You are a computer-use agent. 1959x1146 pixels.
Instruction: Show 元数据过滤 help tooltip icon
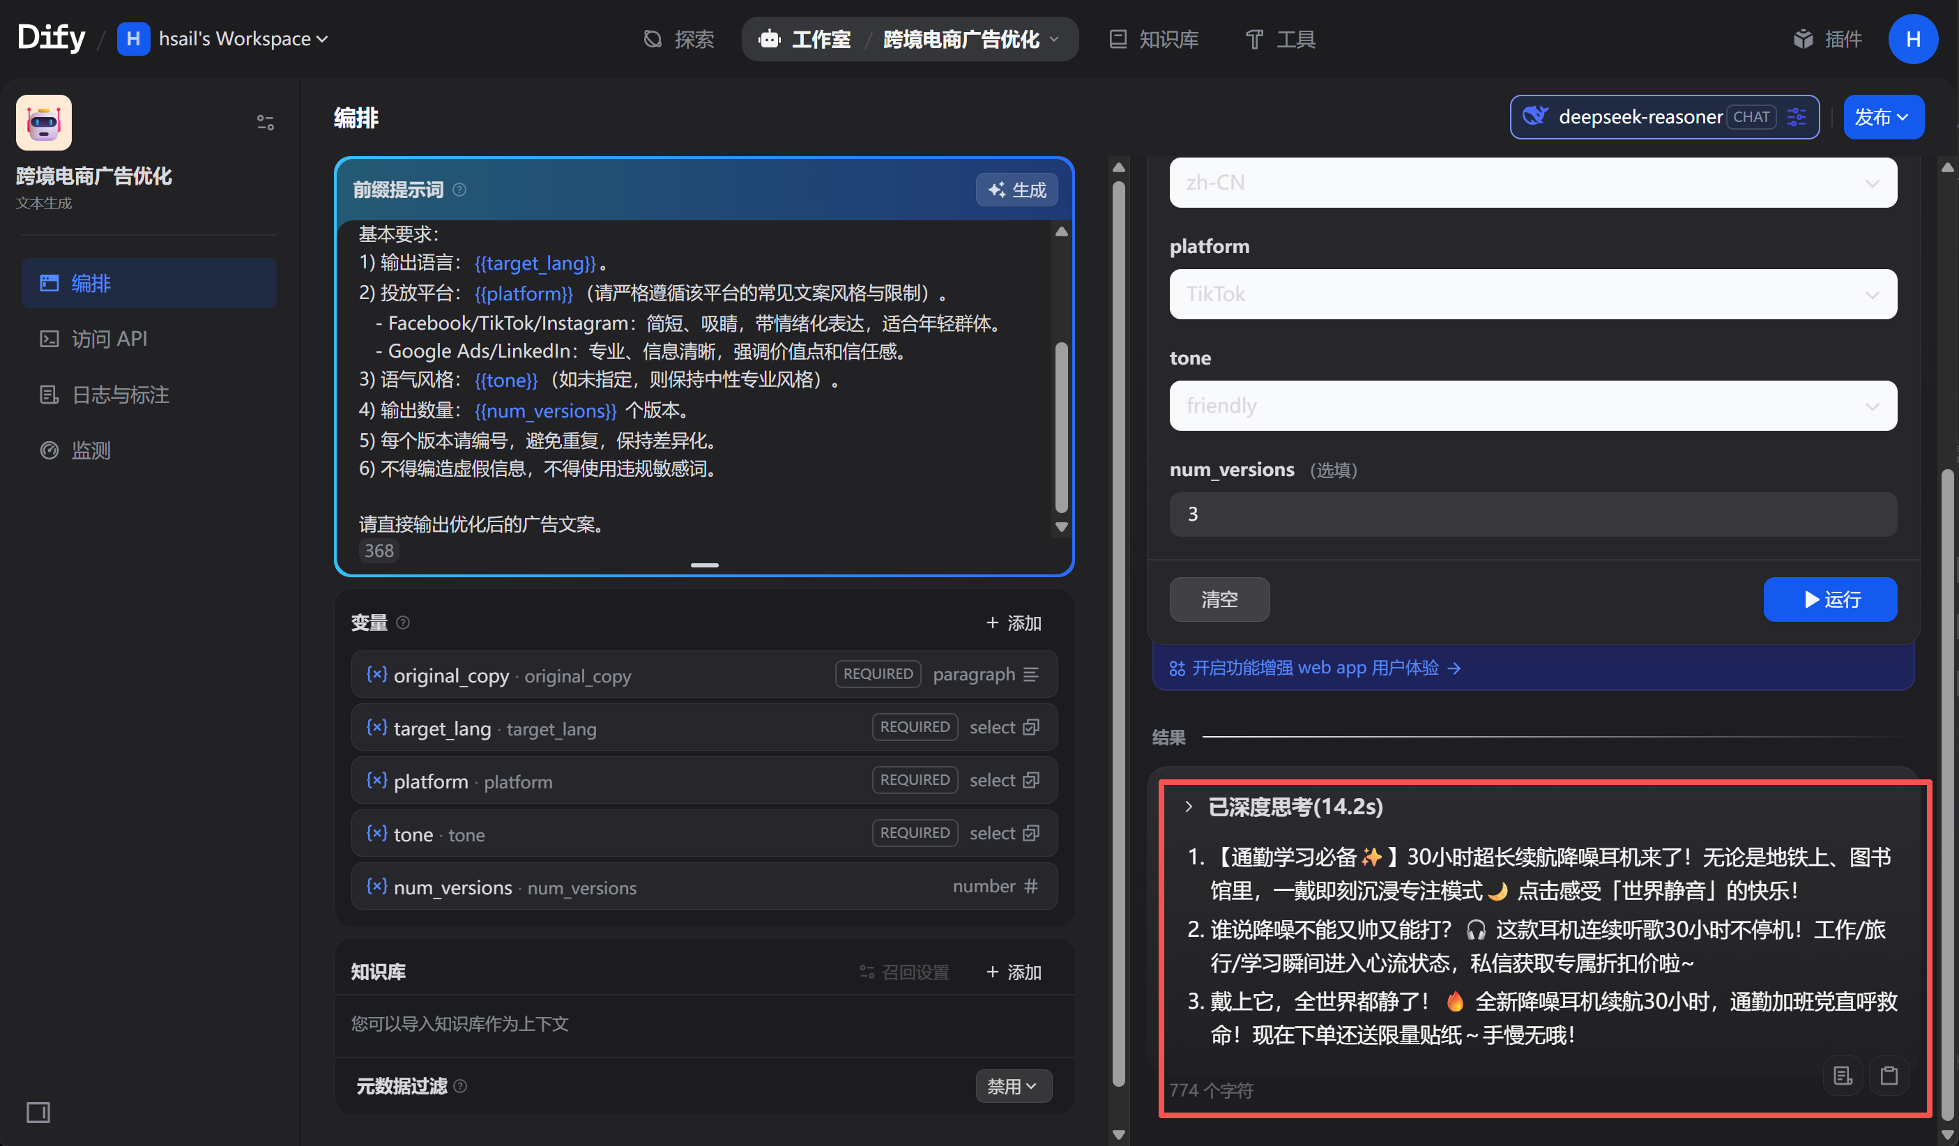[460, 1086]
